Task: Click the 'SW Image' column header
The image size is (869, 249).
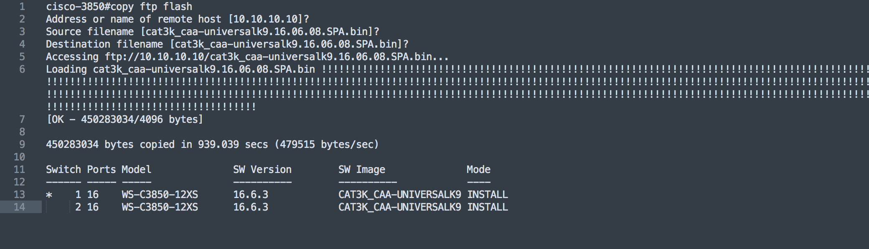Action: (362, 170)
